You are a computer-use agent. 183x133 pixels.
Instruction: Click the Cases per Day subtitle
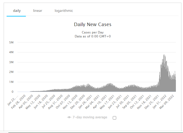pos(92,33)
